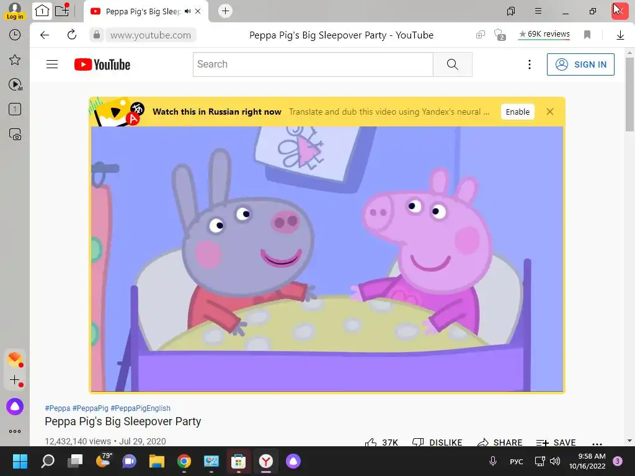The image size is (635, 476).
Task: Open the YouTube guide hamburger menu
Action: tap(52, 64)
